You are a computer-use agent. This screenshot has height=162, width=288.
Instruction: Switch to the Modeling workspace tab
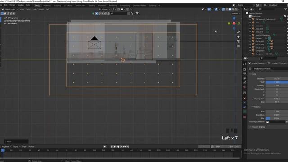tap(47, 6)
